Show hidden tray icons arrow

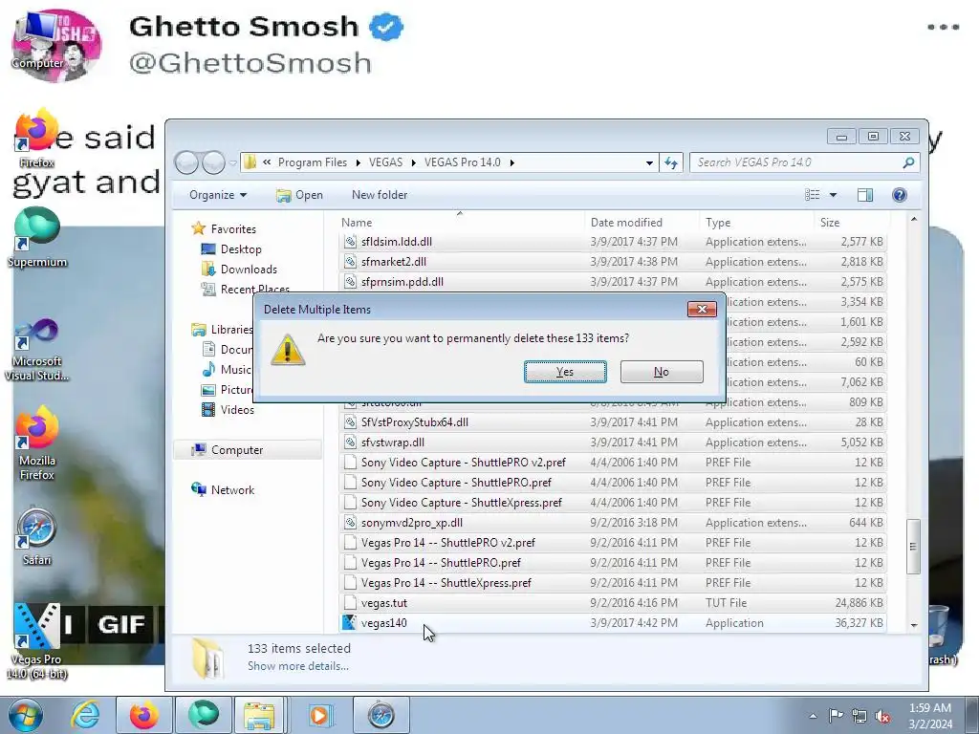pyautogui.click(x=813, y=716)
